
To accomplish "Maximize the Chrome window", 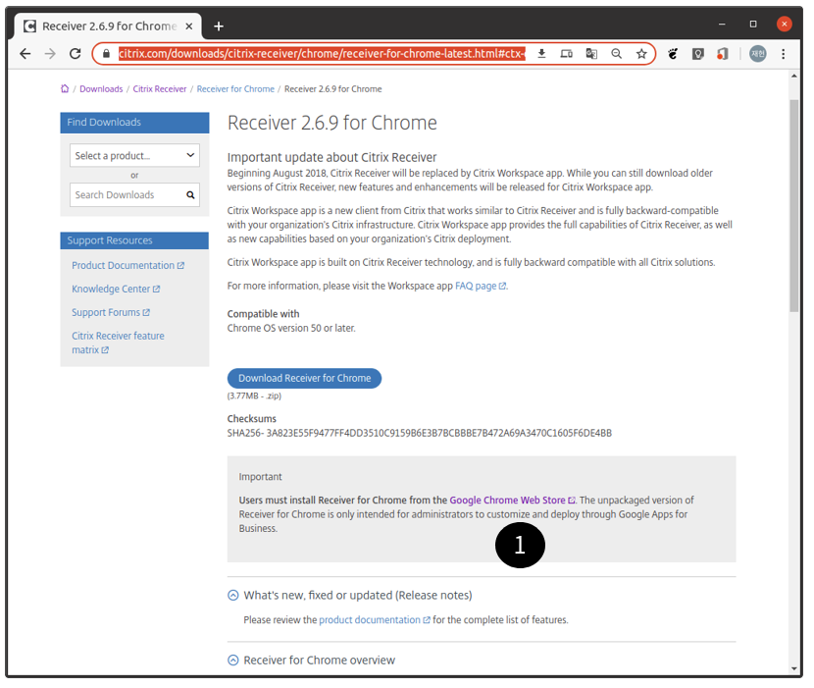I will 753,24.
